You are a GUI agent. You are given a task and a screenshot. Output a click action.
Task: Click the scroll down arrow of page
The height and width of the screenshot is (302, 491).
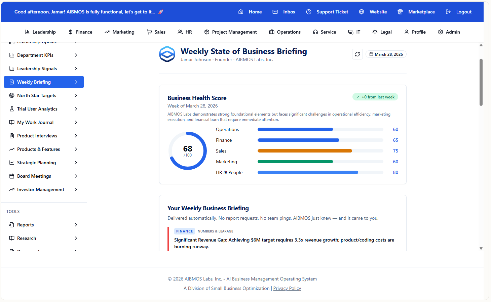(x=481, y=248)
